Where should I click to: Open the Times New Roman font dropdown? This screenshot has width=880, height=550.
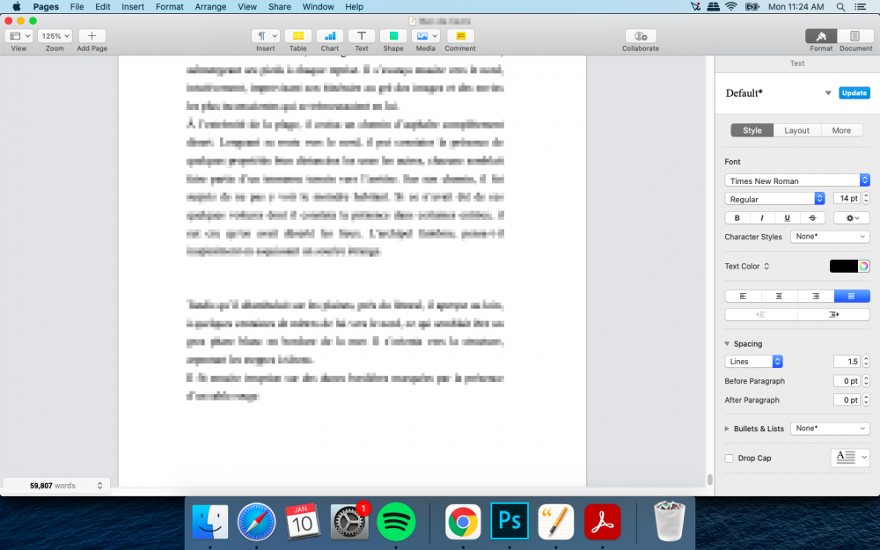point(797,180)
